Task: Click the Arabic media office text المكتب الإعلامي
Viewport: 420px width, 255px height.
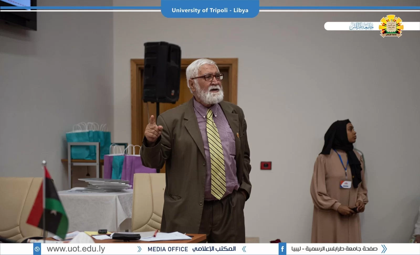Action: coord(214,249)
